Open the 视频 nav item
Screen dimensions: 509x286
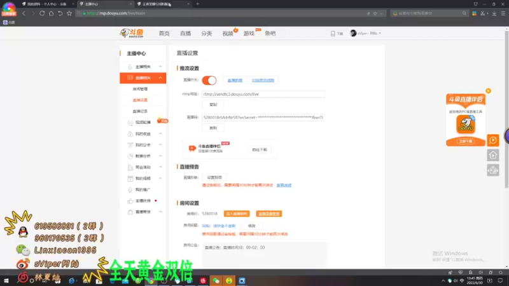(228, 34)
